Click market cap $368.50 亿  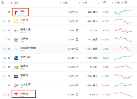pyautogui.click(x=73, y=49)
